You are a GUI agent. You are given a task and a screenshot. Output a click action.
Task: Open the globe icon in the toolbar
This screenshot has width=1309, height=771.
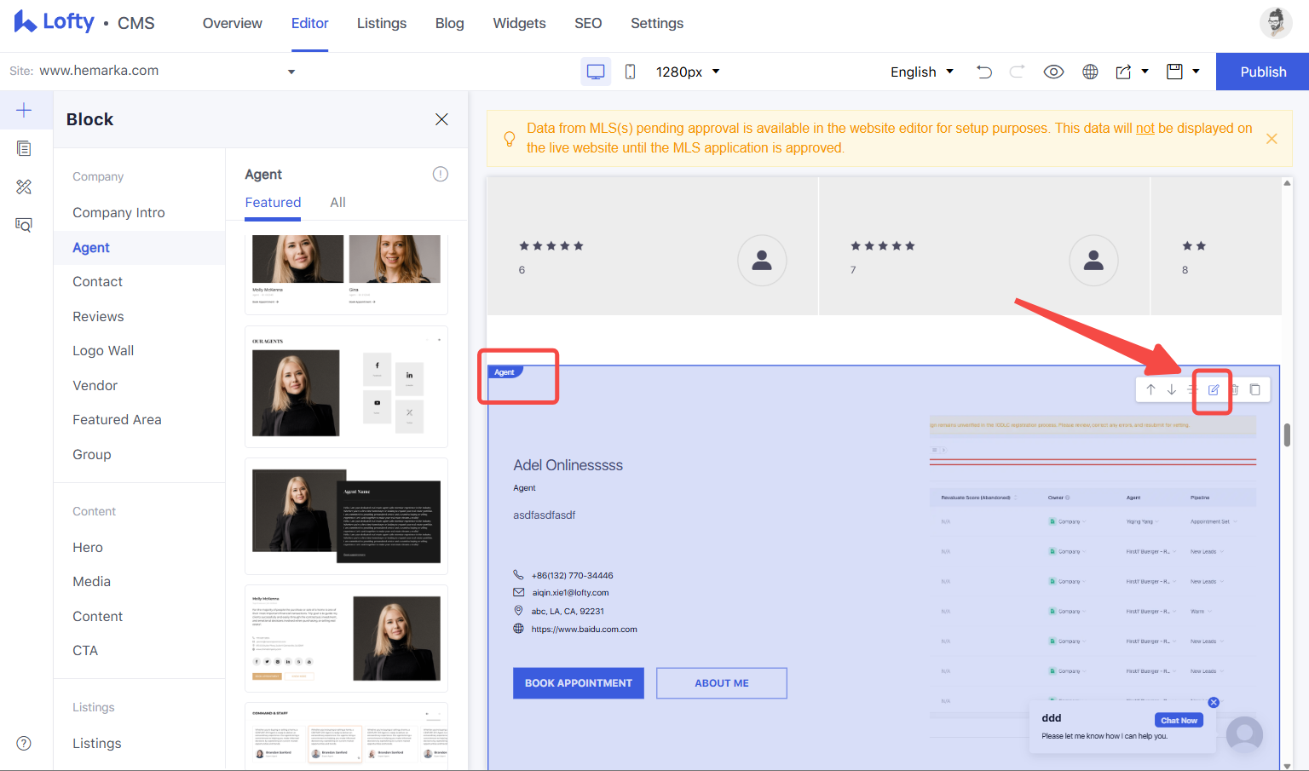pos(1090,72)
